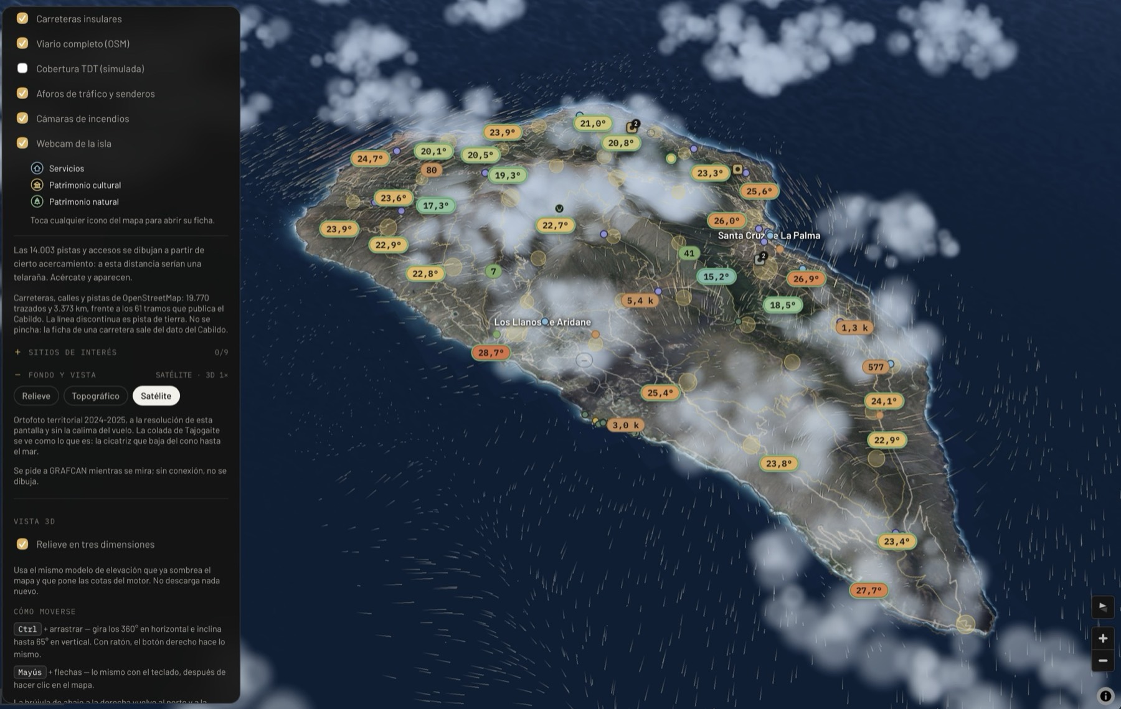Open the map attribution info icon
This screenshot has width=1121, height=709.
point(1105,695)
